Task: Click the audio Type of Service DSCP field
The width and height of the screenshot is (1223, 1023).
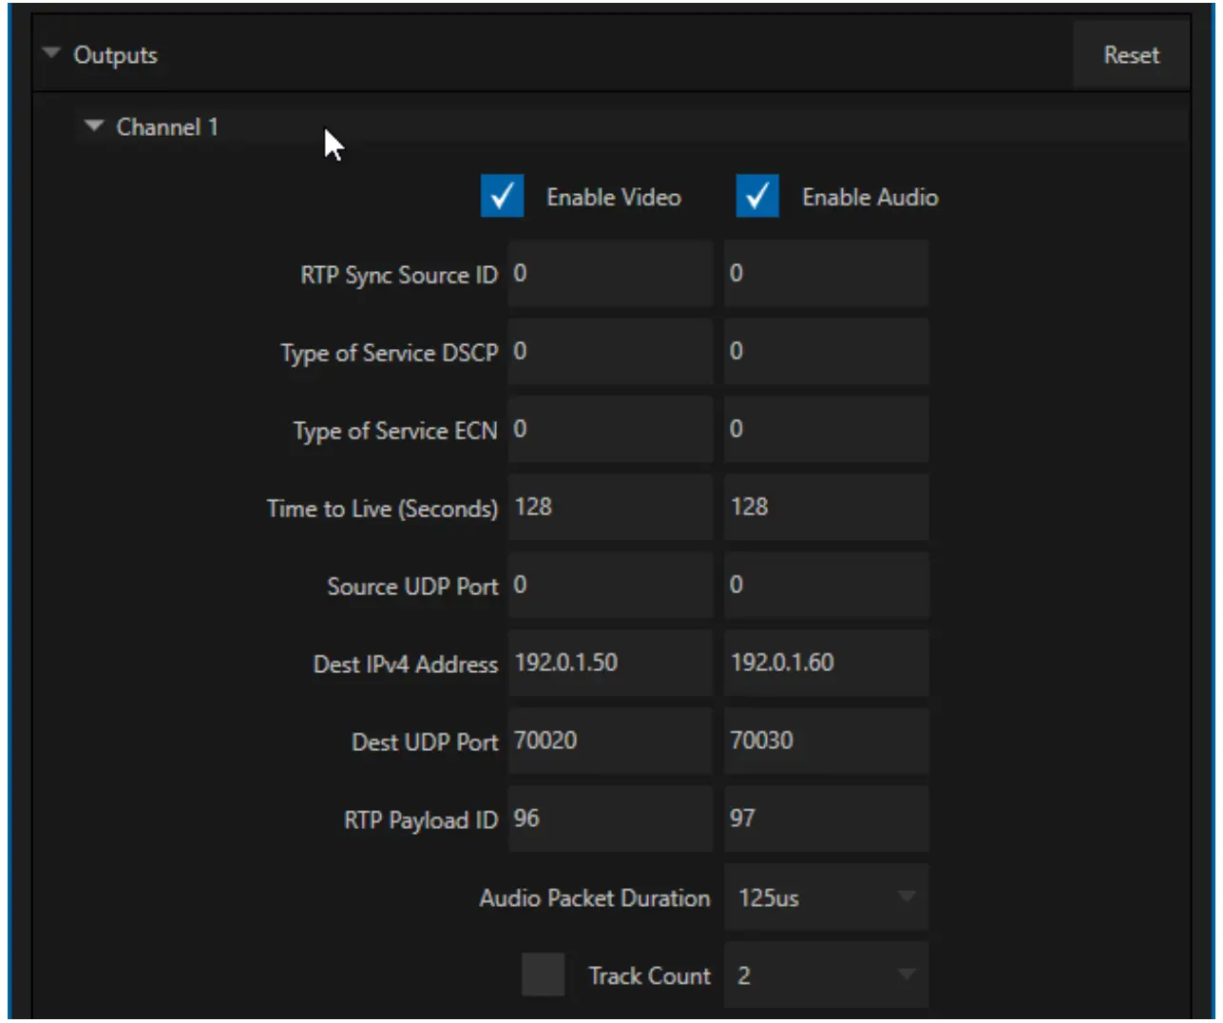Action: pyautogui.click(x=825, y=351)
